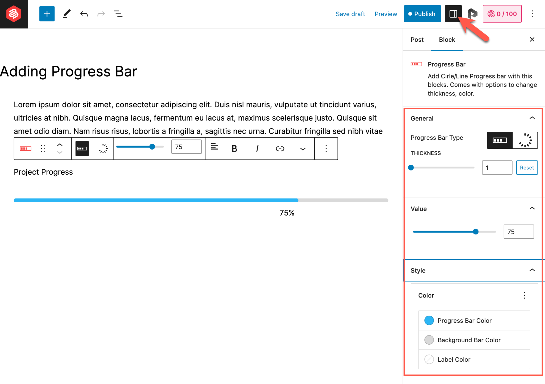Open the document overview list view icon
Screen dimensions: 545x384
click(118, 14)
